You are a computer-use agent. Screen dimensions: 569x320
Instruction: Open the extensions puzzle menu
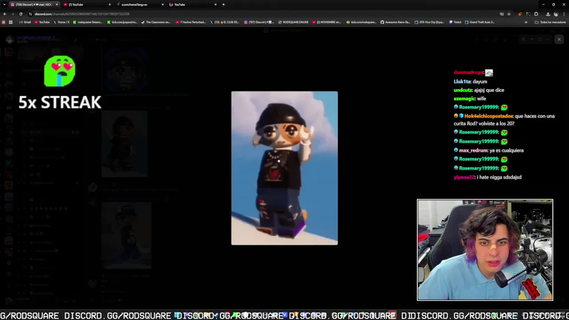pos(536,14)
